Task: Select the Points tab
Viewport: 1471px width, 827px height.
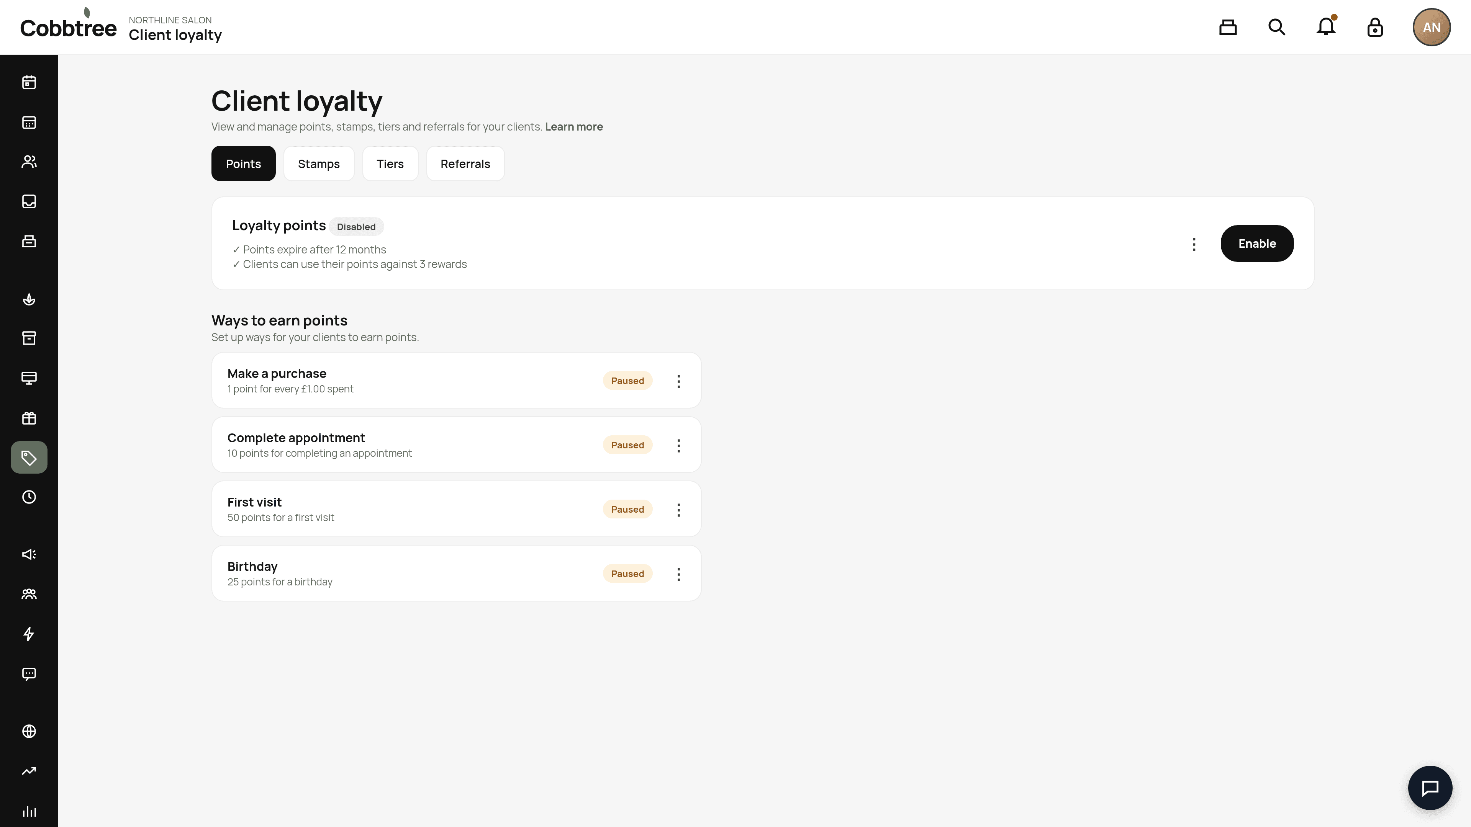Action: (x=243, y=164)
